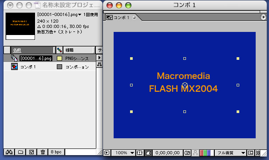Show the red channel
The width and height of the screenshot is (269, 160).
pyautogui.click(x=202, y=153)
